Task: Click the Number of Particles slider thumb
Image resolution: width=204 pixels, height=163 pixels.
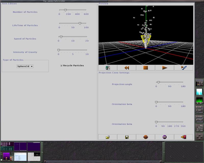Action: [65, 10]
